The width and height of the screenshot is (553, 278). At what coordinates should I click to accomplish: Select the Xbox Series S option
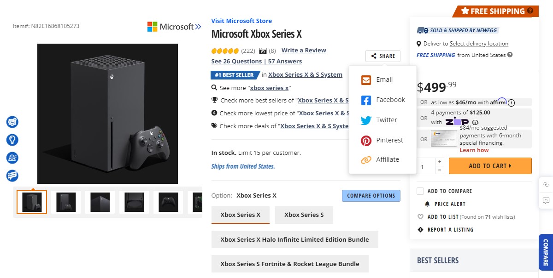(x=304, y=215)
